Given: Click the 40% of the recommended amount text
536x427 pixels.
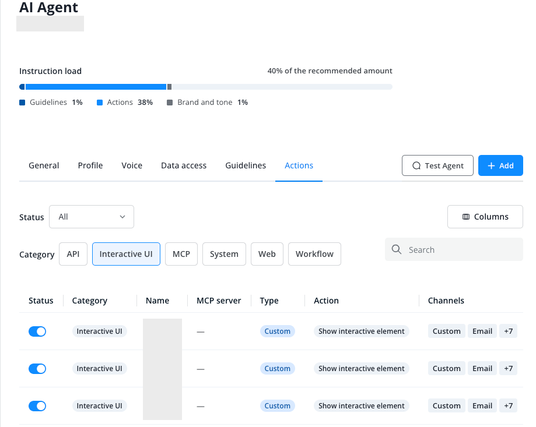Looking at the screenshot, I should pyautogui.click(x=330, y=70).
